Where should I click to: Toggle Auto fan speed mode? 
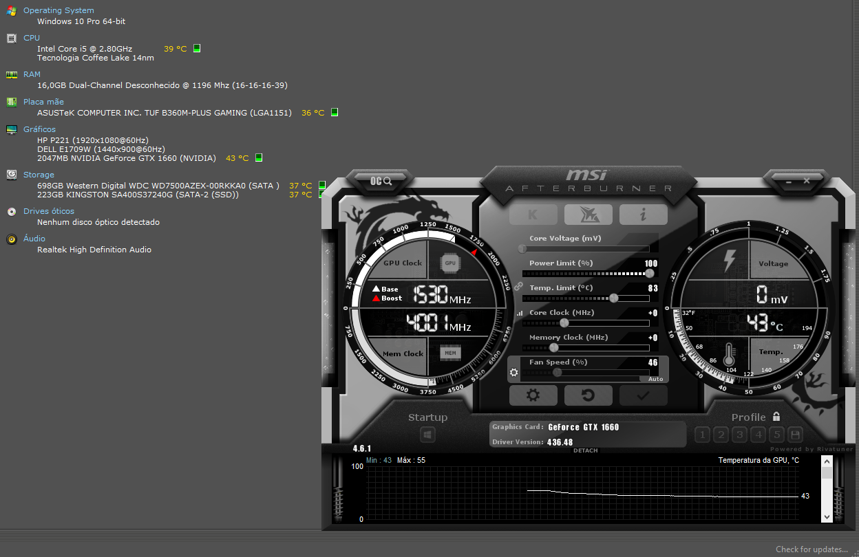tap(655, 379)
